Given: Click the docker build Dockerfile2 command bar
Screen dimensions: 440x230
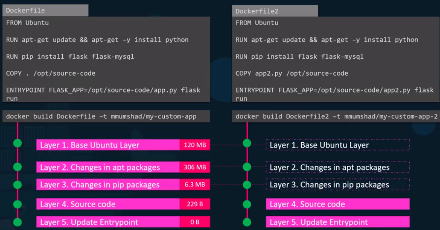Looking at the screenshot, I should click(336, 116).
